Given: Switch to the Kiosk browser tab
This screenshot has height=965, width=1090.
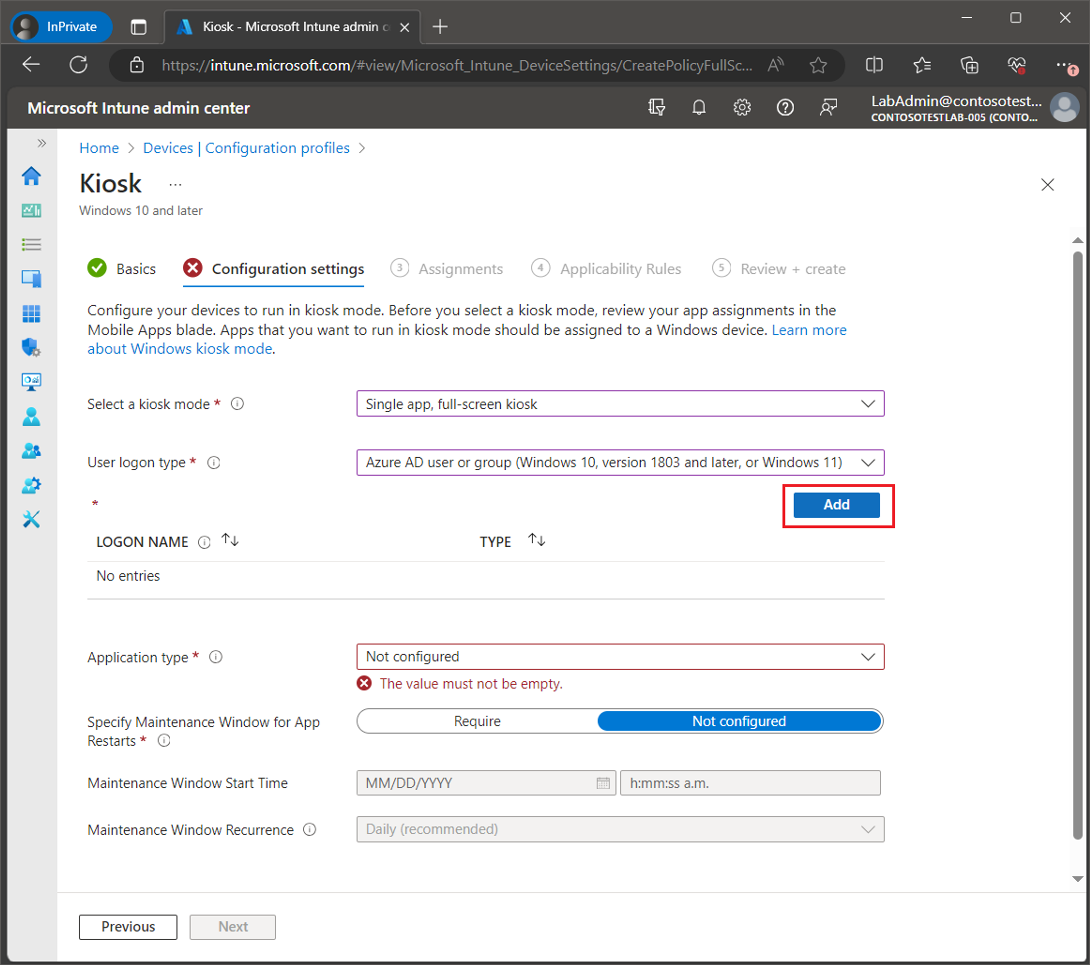Looking at the screenshot, I should pos(292,27).
